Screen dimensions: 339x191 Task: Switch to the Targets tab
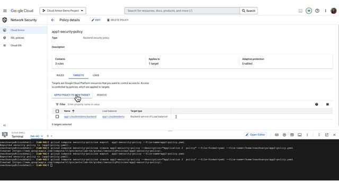[x=78, y=75]
